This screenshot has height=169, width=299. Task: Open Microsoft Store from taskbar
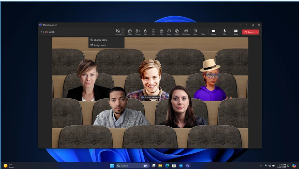point(174,166)
